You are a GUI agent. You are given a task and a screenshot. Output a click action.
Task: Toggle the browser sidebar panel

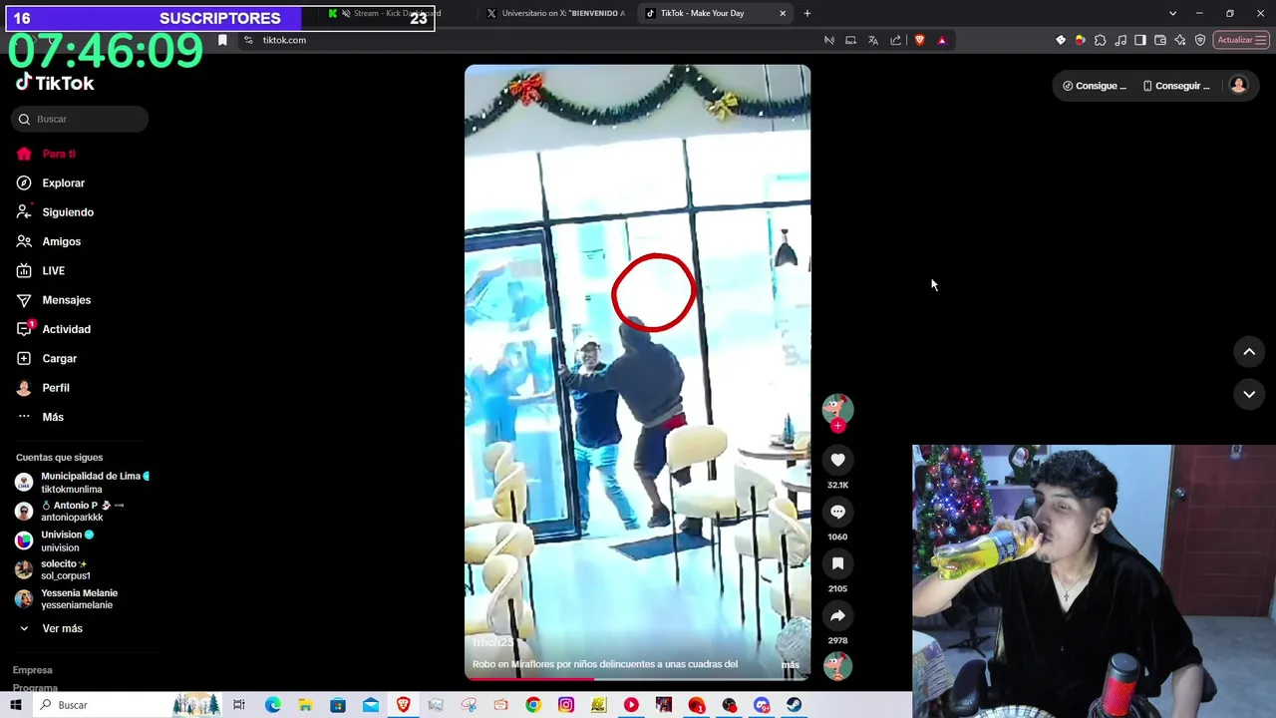pos(1140,40)
